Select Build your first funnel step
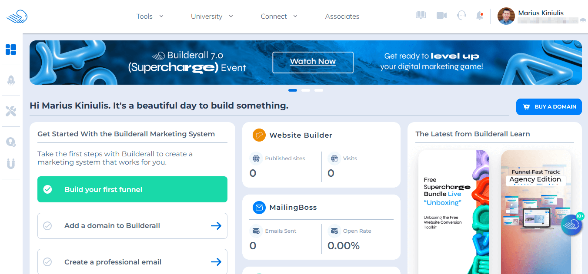 click(x=132, y=189)
